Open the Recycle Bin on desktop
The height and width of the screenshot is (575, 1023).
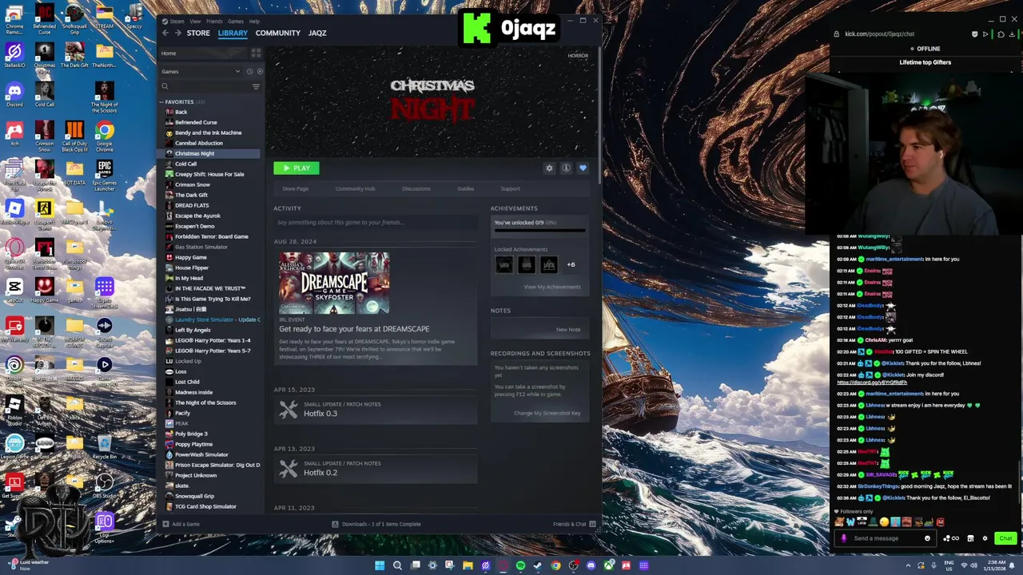pos(105,447)
